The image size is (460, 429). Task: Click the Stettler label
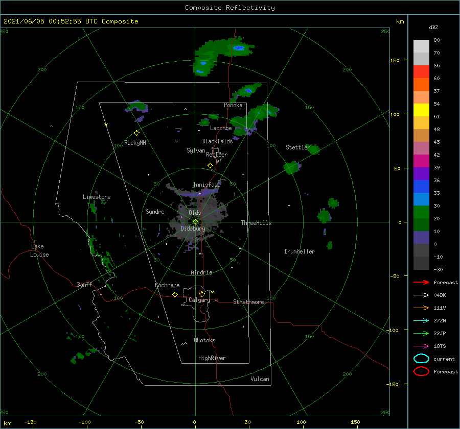(298, 147)
